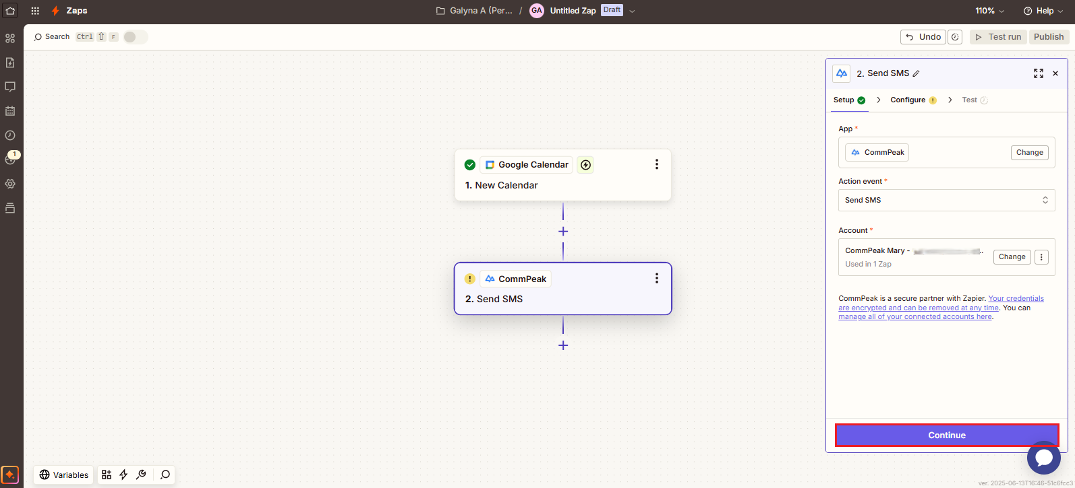Click the orange Zaps lightning logo
Screen dimensions: 1075x488
pyautogui.click(x=55, y=11)
